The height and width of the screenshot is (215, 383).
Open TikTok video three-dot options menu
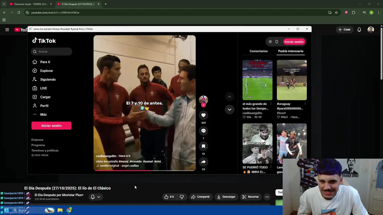pos(190,40)
